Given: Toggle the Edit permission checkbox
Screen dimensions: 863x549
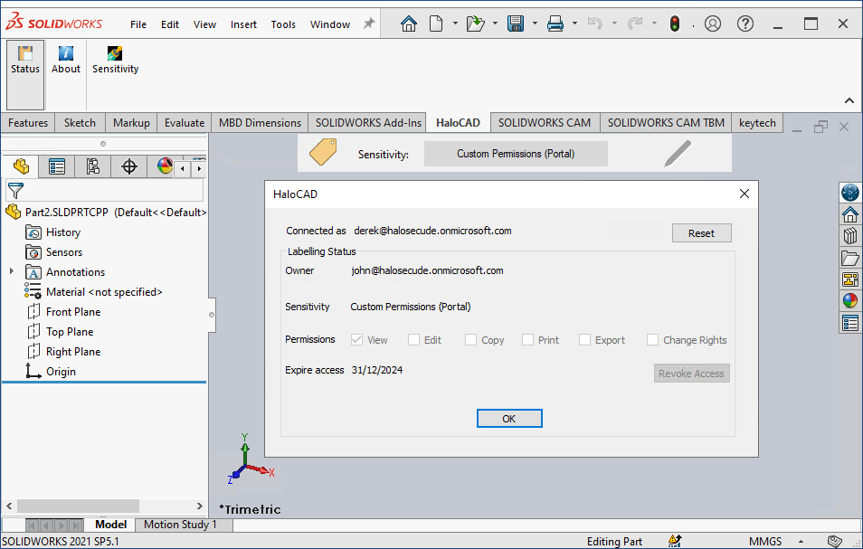Looking at the screenshot, I should pyautogui.click(x=413, y=340).
